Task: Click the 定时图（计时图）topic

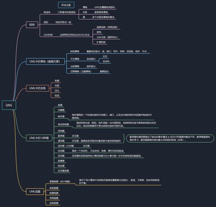Action: coord(66,146)
